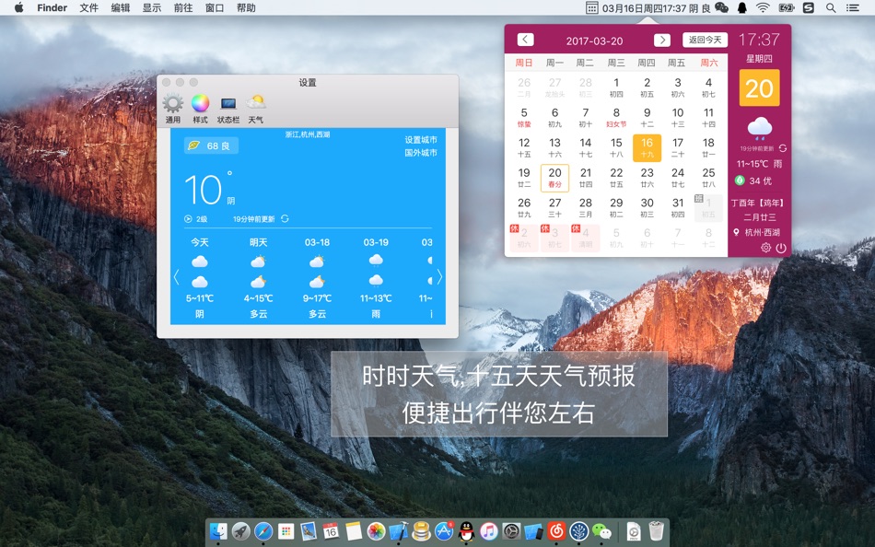The width and height of the screenshot is (875, 547).
Task: Open the 窗口 menu
Action: pos(215,7)
